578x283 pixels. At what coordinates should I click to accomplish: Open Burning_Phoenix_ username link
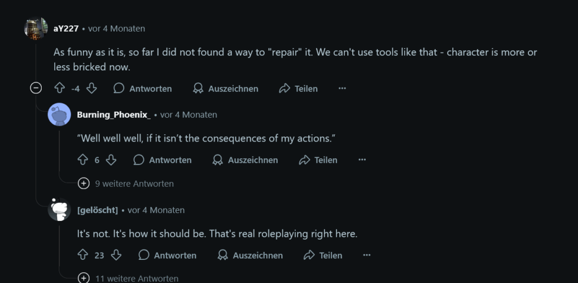click(113, 114)
